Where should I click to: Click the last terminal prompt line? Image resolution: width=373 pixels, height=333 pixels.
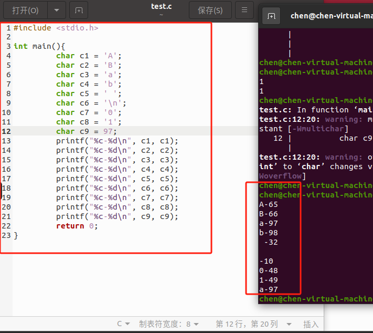pos(315,299)
